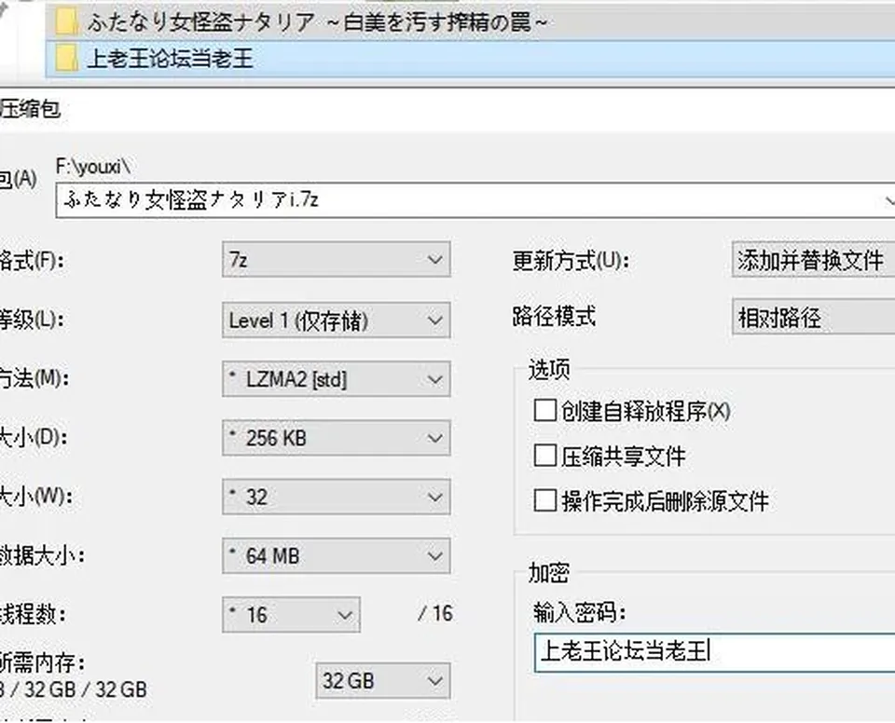Select the 上老王论坛当老王 folder row
The height and width of the screenshot is (723, 895).
470,59
